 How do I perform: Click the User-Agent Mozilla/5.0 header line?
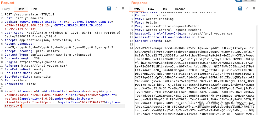tap(62, 33)
